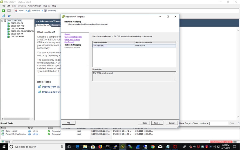Open the File menu
The height and width of the screenshot is (150, 240).
[x=3, y=6]
